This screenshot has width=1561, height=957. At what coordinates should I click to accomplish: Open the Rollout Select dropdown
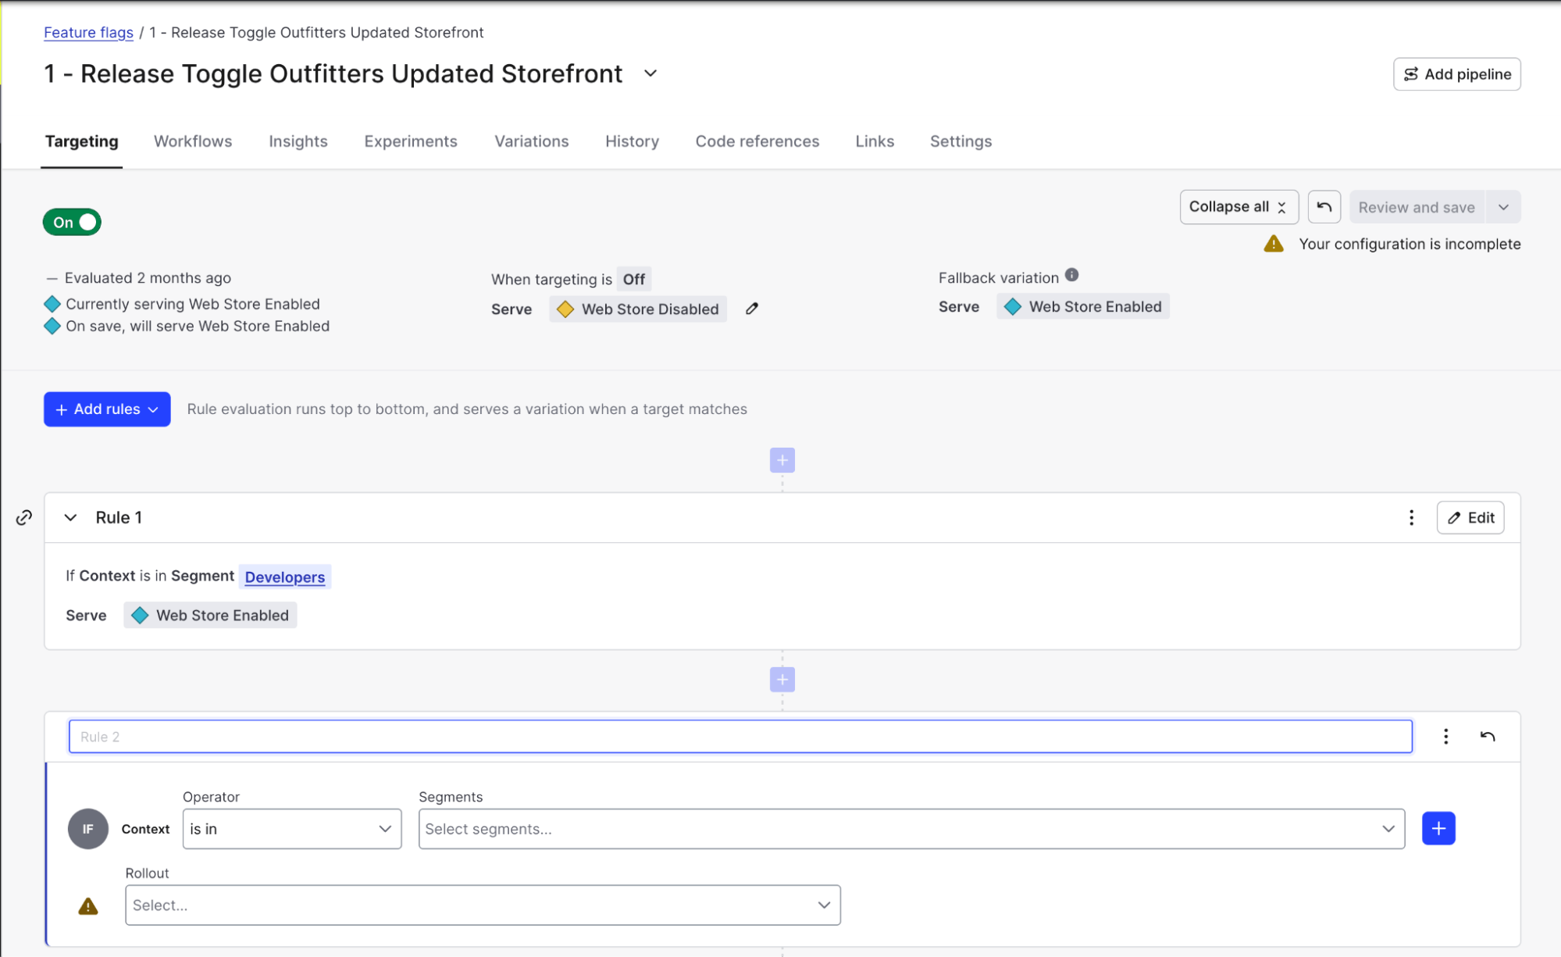pyautogui.click(x=482, y=905)
